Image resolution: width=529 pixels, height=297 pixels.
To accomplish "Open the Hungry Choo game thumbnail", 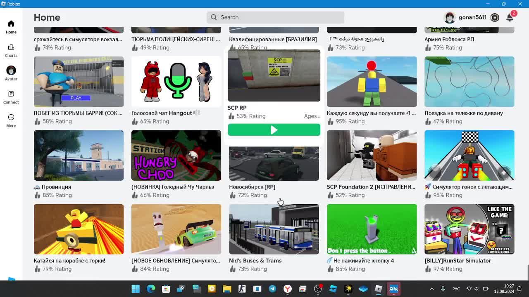I will coord(176,156).
